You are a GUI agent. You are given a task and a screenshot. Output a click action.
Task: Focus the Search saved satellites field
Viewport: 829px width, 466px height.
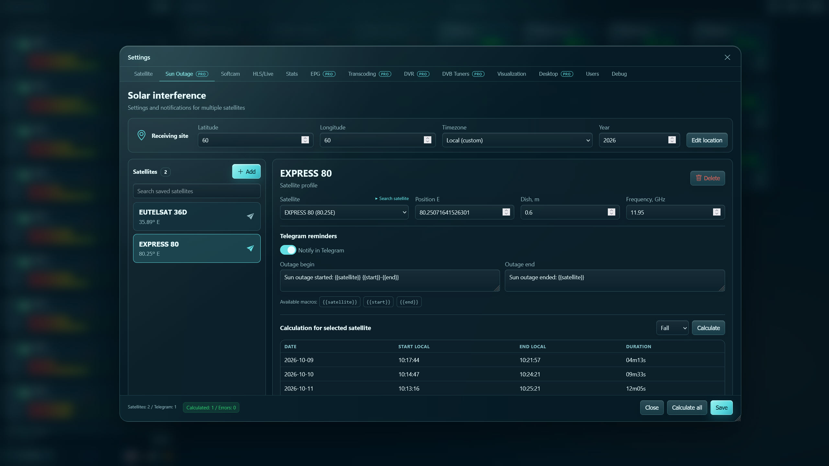coord(197,191)
